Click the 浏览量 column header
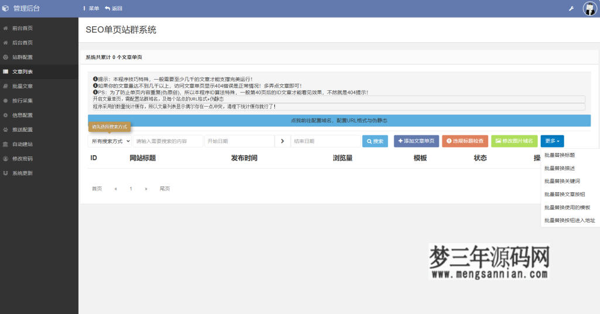This screenshot has height=314, width=600. (x=342, y=158)
